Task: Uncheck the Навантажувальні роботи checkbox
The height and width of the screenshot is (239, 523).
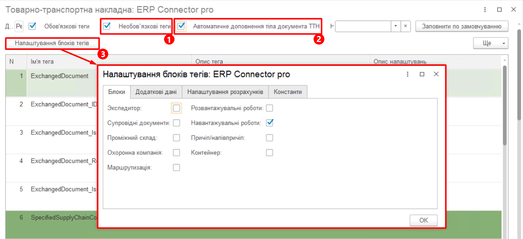Action: click(x=269, y=123)
